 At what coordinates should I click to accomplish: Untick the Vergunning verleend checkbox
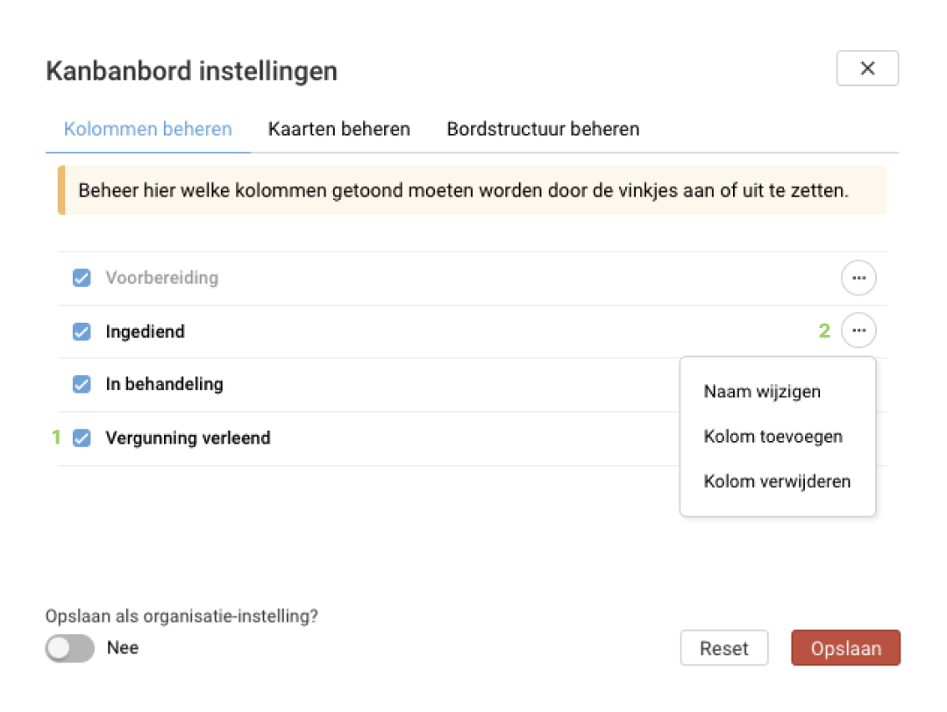click(82, 438)
